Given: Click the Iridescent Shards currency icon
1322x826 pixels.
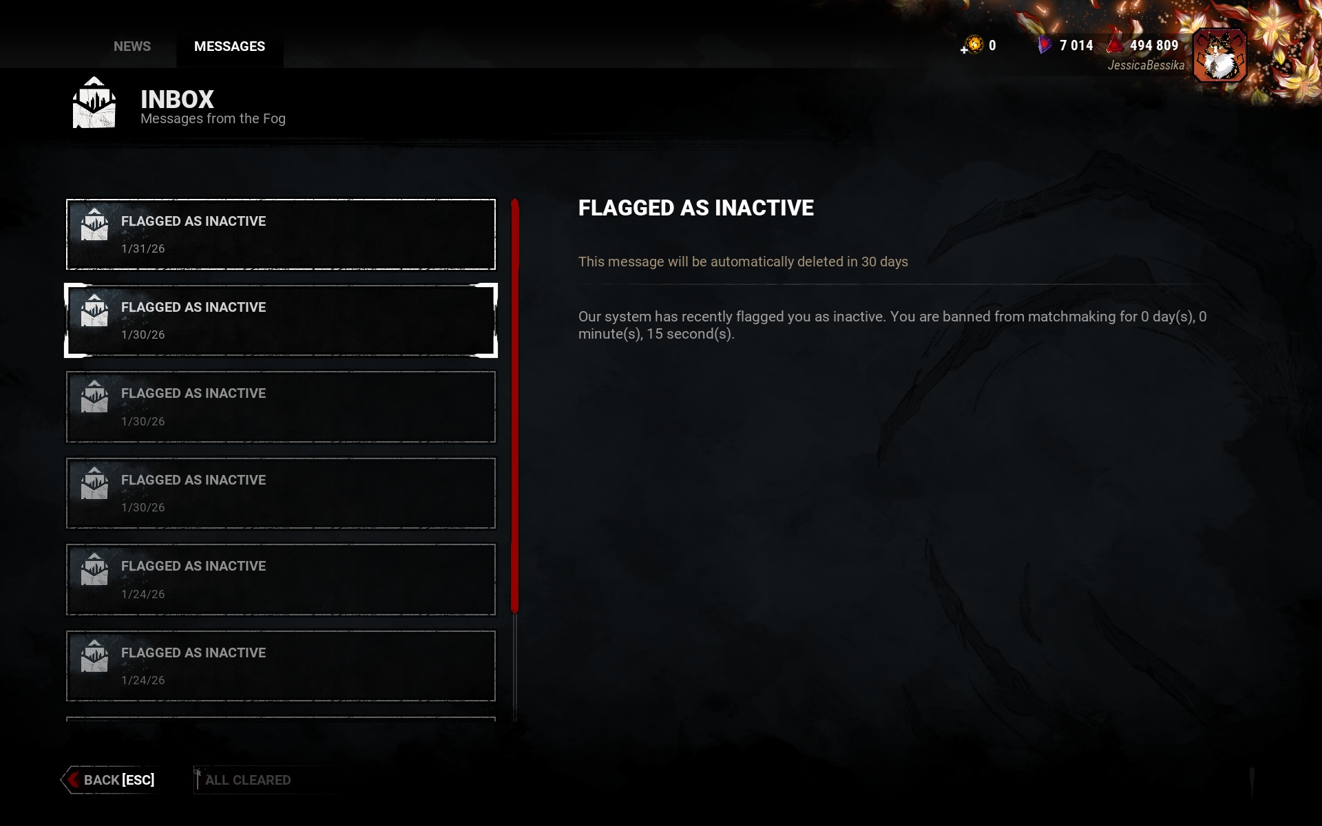Looking at the screenshot, I should pos(1045,45).
